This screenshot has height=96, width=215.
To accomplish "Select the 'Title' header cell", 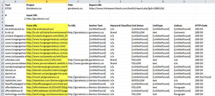I will click(x=78, y=5).
